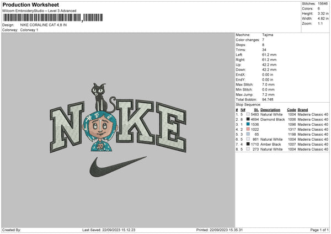Image resolution: width=331 pixels, height=234 pixels.
Task: Click the Amber Black swatch in row 7
Action: [248, 144]
